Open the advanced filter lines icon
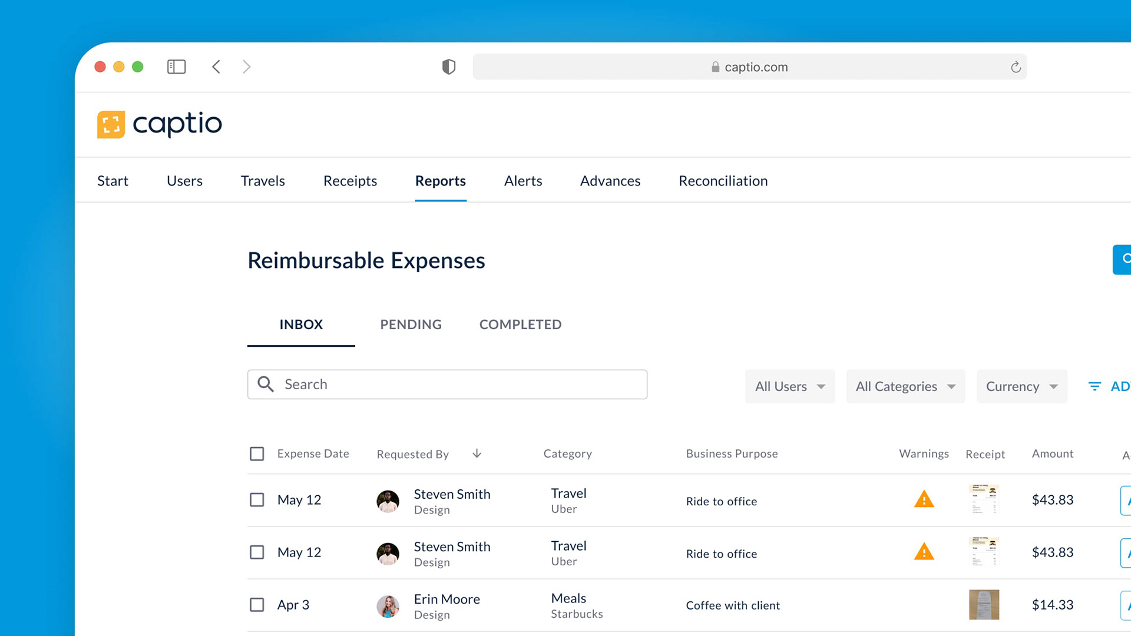 coord(1094,386)
